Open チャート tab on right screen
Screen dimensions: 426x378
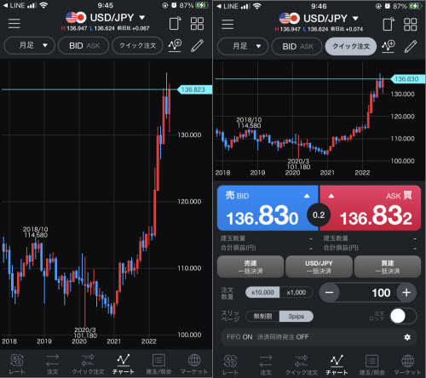click(337, 365)
